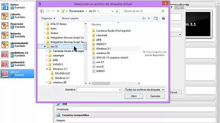Select win 3.1 virtual machine entry

(x=17, y=73)
